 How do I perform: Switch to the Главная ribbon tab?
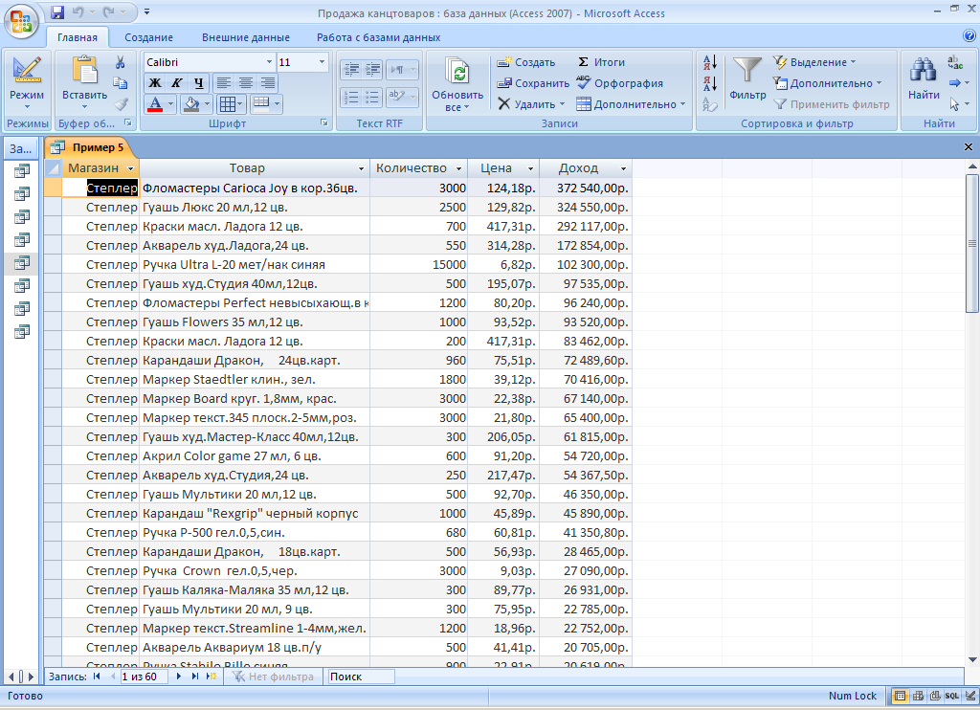click(78, 37)
